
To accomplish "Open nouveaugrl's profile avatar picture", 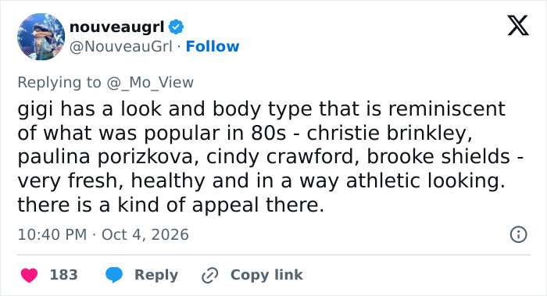I will click(41, 37).
